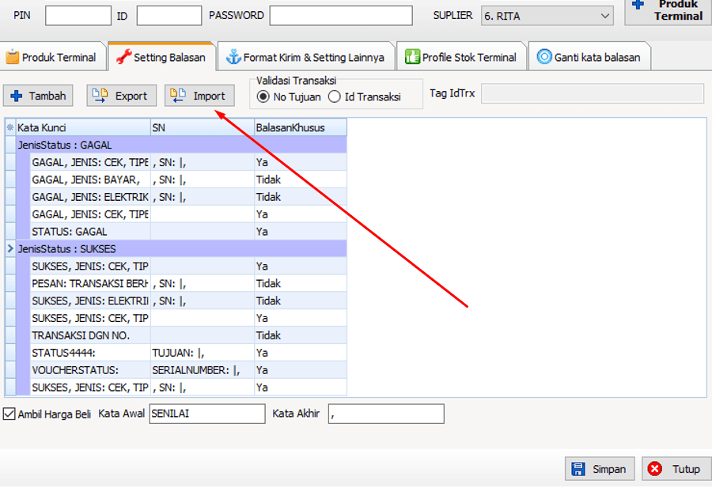Click the red X Tutup icon

point(655,469)
